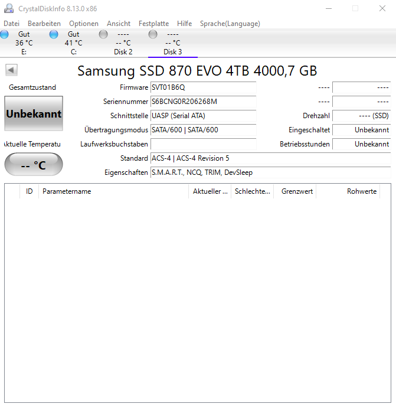Click the Standard field ACS-4 Revision 5

pos(270,158)
